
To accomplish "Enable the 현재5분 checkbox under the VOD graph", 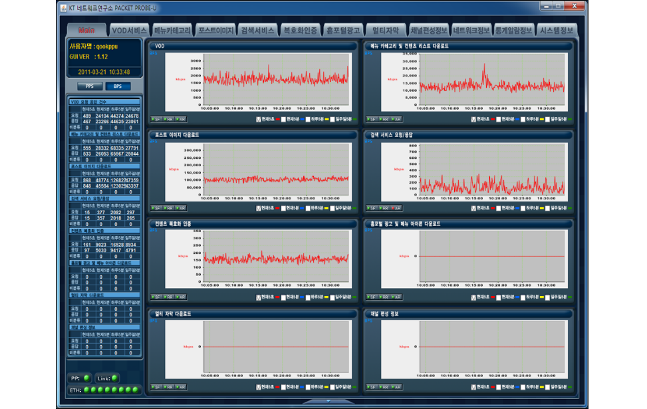I will pos(283,120).
